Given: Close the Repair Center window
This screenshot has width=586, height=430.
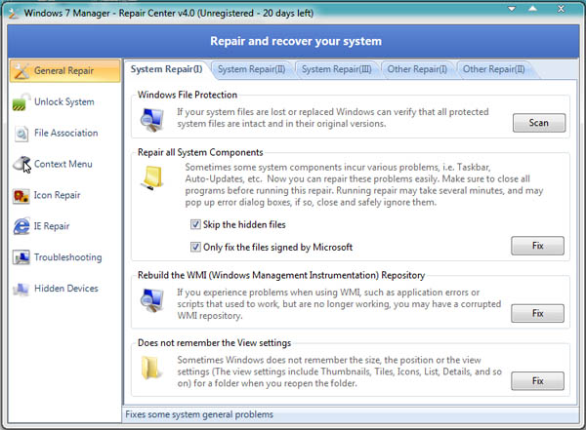Looking at the screenshot, I should [561, 9].
